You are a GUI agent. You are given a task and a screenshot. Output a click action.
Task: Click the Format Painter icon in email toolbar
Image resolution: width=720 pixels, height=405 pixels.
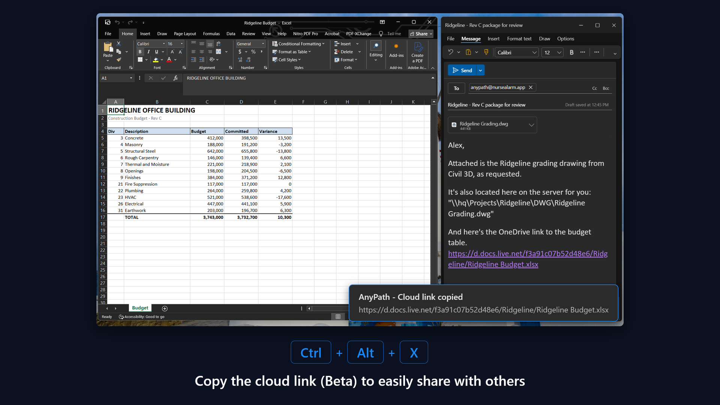pyautogui.click(x=486, y=52)
